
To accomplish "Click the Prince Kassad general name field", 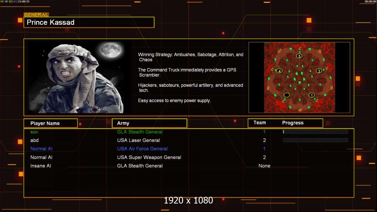I will 89,23.
